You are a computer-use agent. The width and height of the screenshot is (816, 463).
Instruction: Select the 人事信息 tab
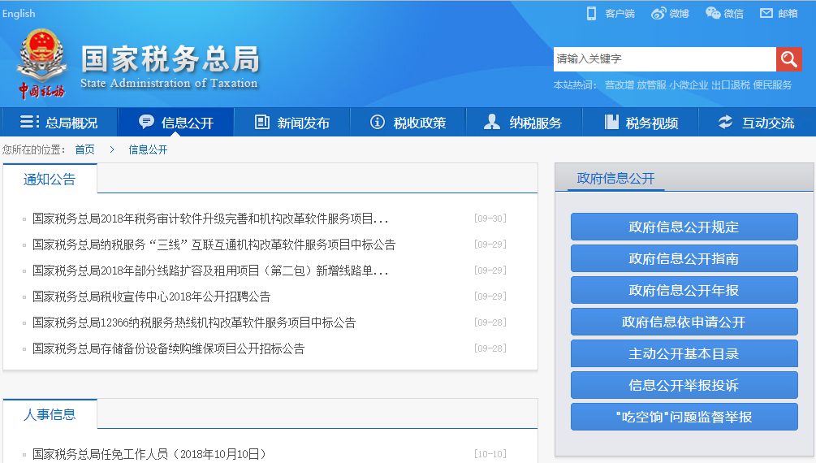click(x=50, y=414)
